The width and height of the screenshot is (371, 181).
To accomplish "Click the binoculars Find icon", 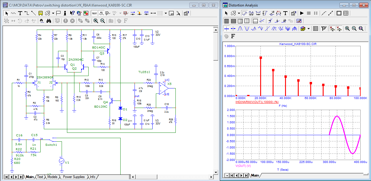I will pyautogui.click(x=49, y=21).
